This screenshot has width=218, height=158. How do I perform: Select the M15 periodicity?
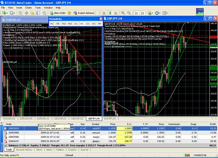pyautogui.click(x=64, y=24)
